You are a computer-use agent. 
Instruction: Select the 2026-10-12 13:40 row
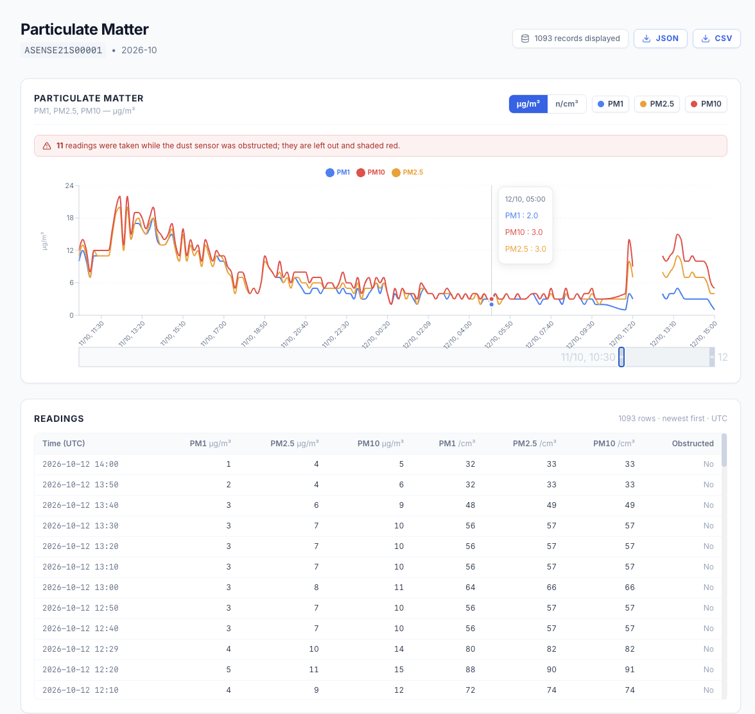[x=378, y=505]
